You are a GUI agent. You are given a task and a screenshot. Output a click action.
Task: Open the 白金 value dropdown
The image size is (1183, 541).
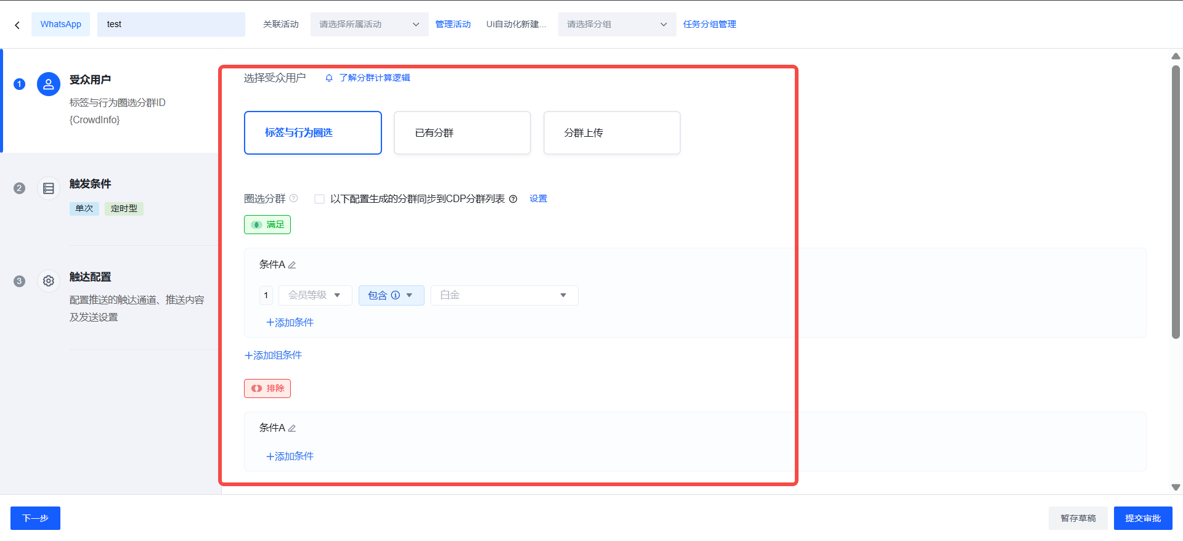click(x=504, y=295)
